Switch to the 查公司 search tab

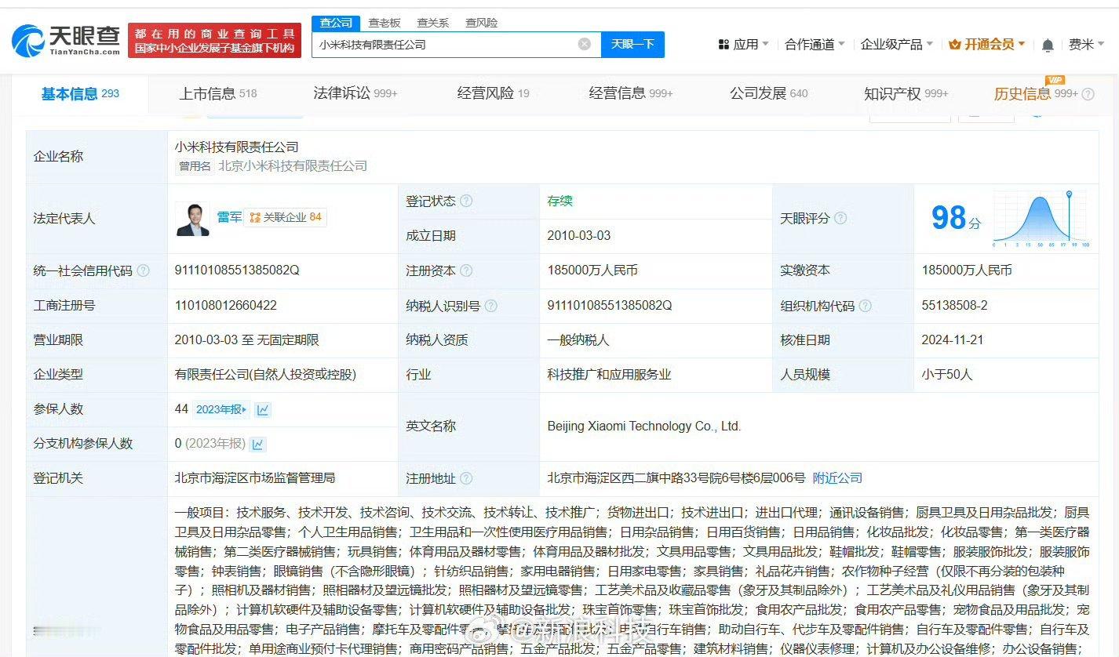point(337,23)
